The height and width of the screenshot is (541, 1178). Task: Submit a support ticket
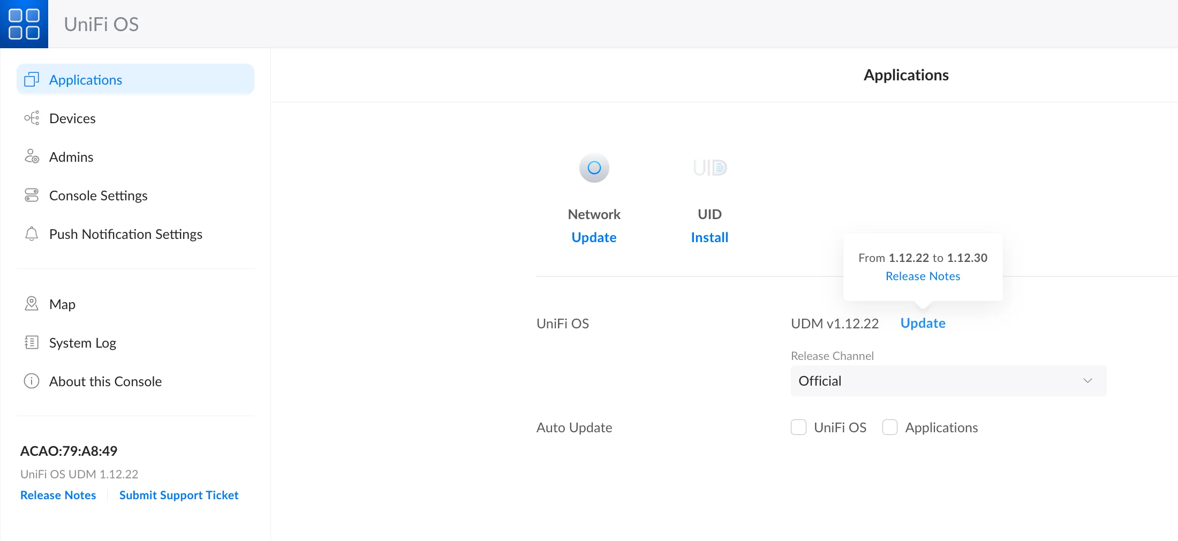coord(179,495)
